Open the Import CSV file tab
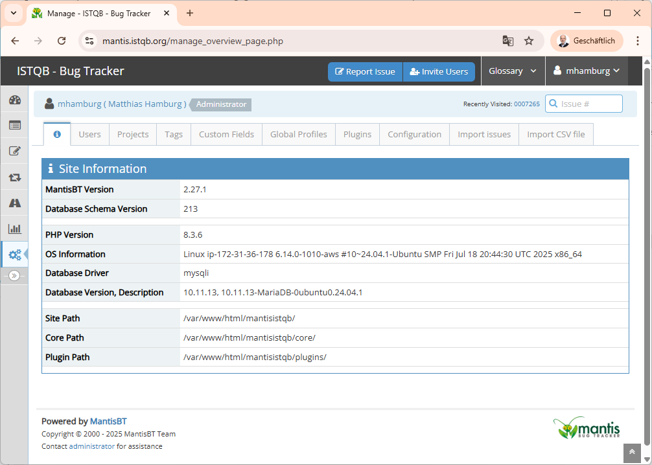This screenshot has width=652, height=465. (x=556, y=134)
